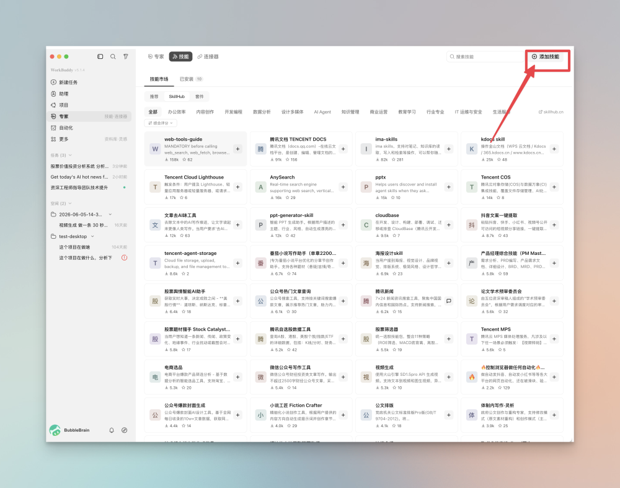Switch to the 已安装 tab

[191, 79]
